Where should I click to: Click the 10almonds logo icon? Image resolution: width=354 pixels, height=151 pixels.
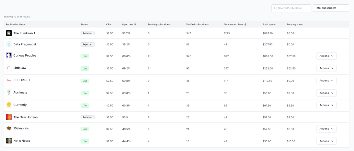9,128
